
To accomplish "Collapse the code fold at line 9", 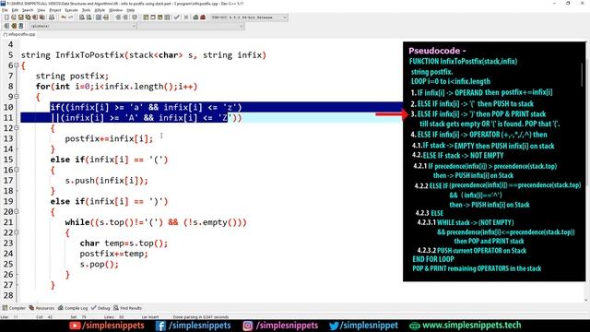I will [x=17, y=97].
